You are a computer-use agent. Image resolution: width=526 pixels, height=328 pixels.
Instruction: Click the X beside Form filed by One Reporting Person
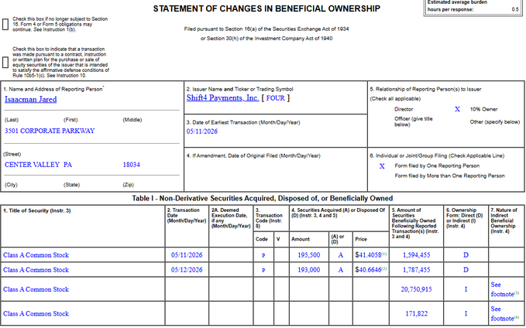coord(382,166)
